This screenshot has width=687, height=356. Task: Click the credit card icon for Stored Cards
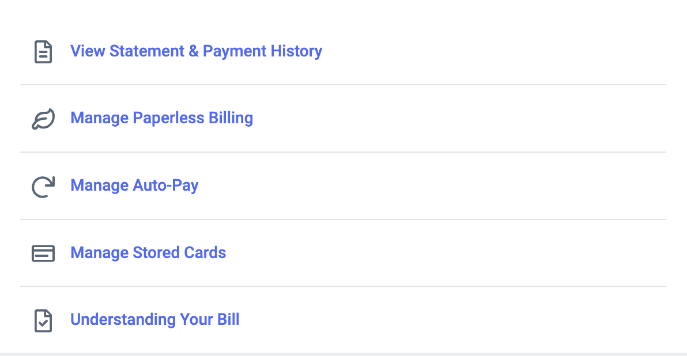[43, 253]
